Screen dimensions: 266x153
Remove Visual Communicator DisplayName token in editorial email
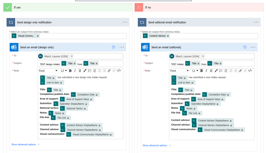pyautogui.click(x=242, y=130)
